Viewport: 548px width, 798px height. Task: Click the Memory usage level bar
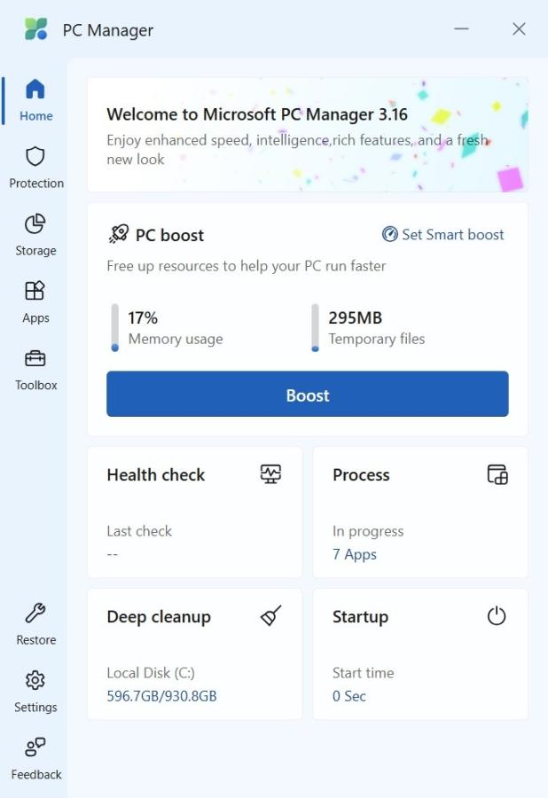[x=115, y=327]
